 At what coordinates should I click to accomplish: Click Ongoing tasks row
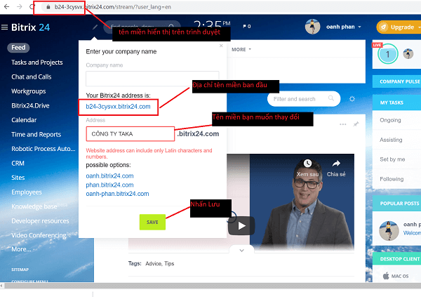click(x=397, y=120)
